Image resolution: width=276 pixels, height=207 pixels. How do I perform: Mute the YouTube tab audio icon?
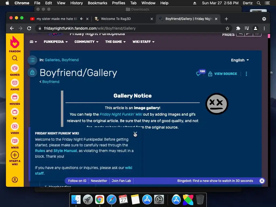(x=81, y=19)
